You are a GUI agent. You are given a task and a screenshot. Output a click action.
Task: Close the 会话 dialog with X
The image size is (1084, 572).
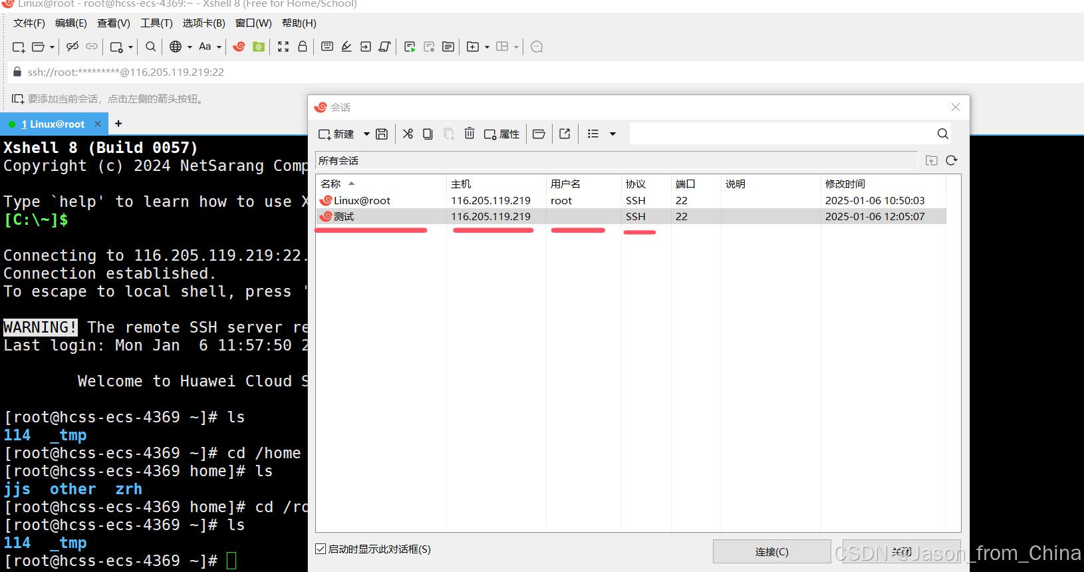click(956, 107)
